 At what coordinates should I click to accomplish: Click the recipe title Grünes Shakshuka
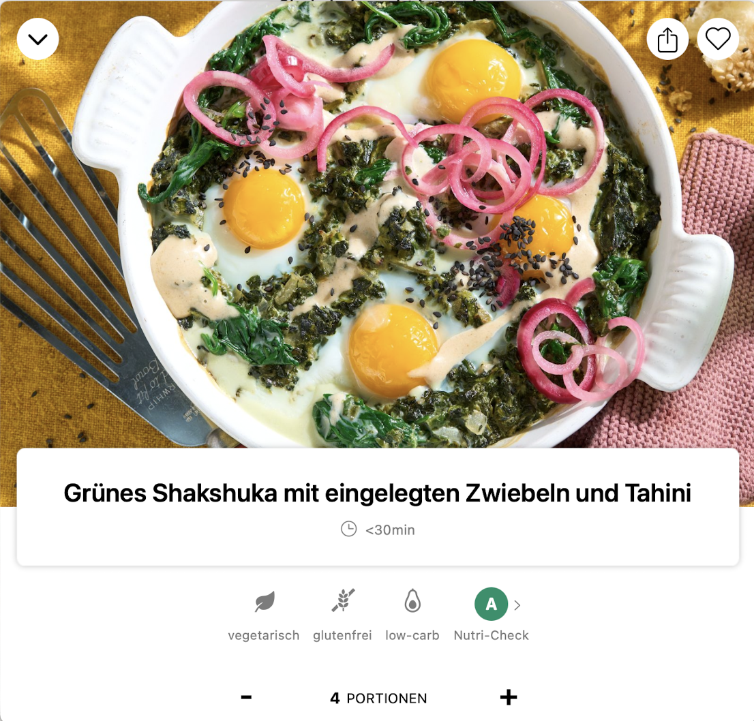pos(378,493)
